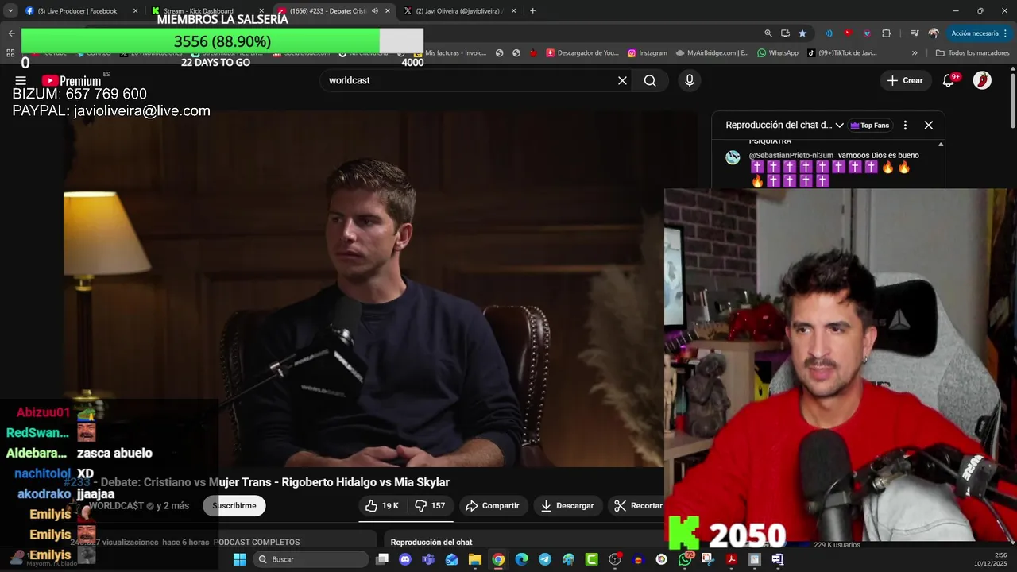The width and height of the screenshot is (1017, 572).
Task: Click the blue sound-wave extension icon
Action: [829, 33]
